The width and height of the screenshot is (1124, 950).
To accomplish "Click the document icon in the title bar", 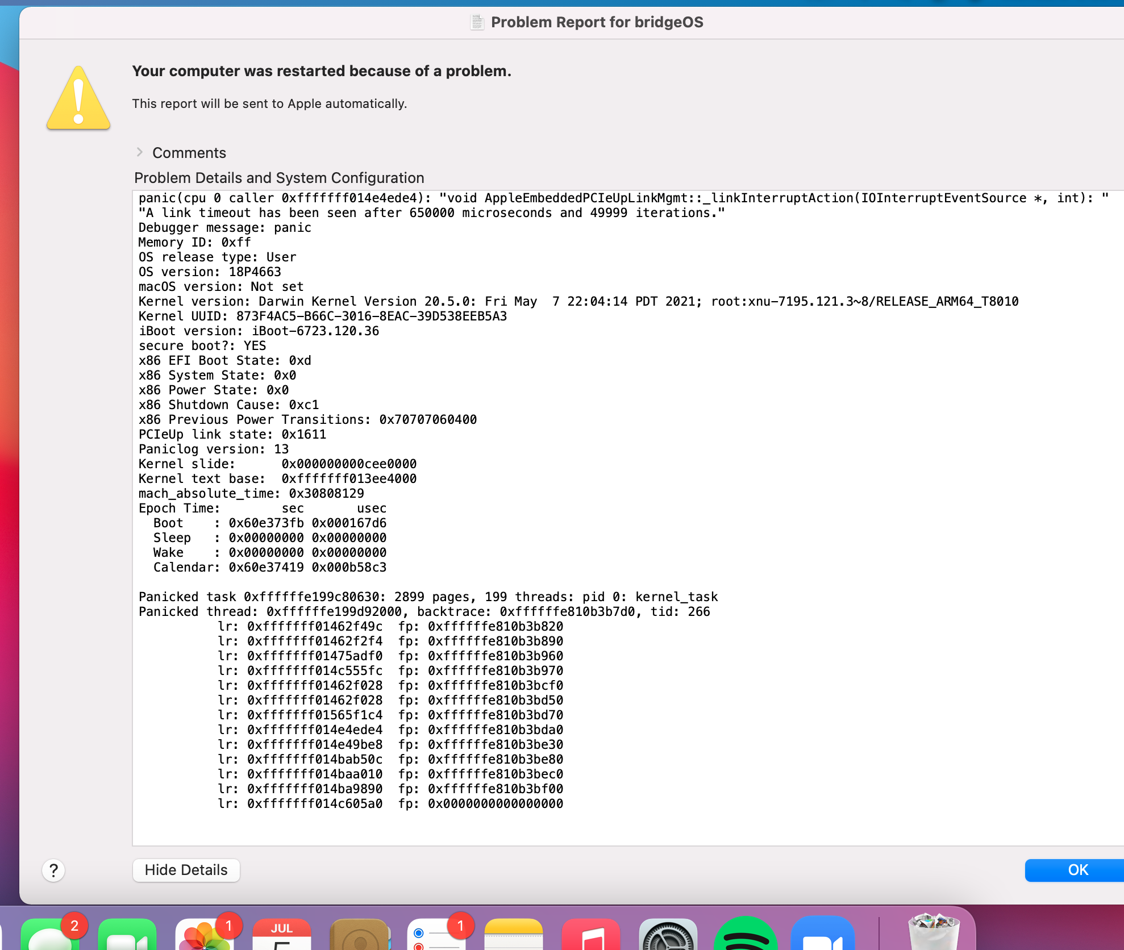I will (477, 22).
